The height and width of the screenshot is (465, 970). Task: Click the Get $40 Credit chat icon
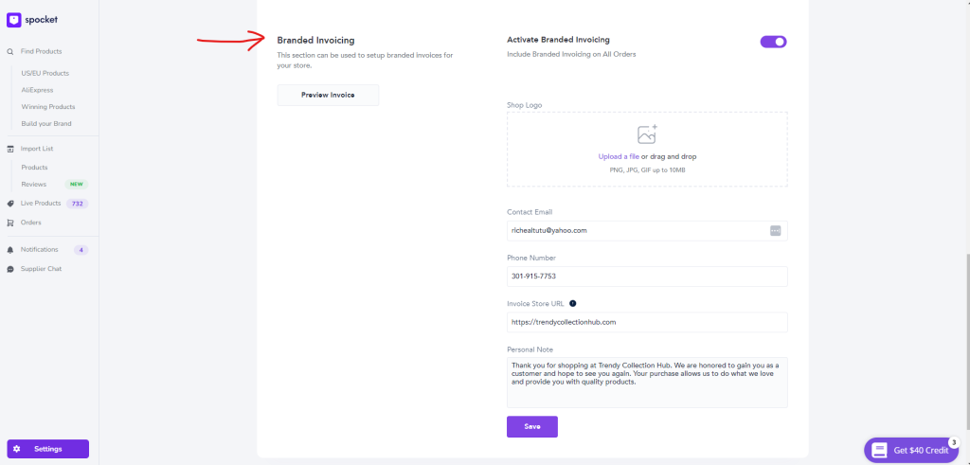click(879, 450)
